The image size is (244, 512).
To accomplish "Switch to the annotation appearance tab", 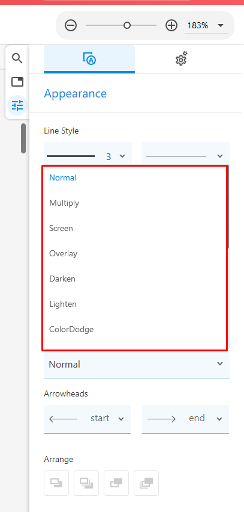I will pos(89,59).
